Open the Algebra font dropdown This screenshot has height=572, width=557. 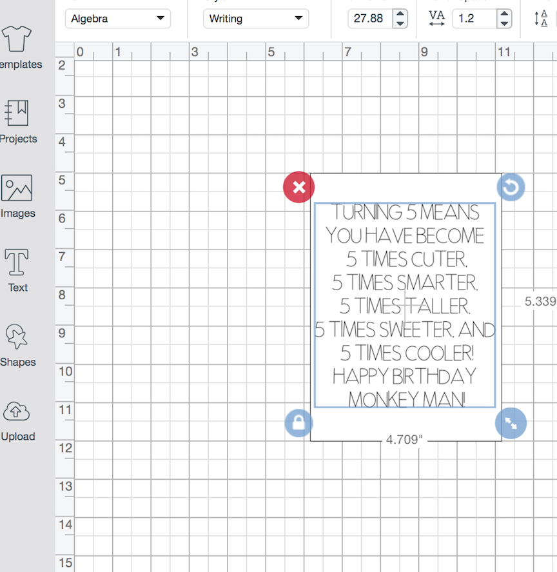pos(118,19)
